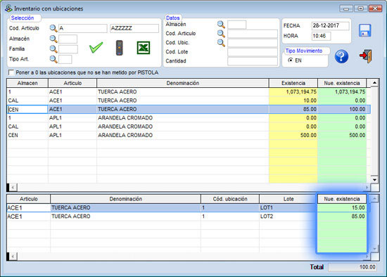
Task: Click Existencia value 10.00
Action: 293,101
